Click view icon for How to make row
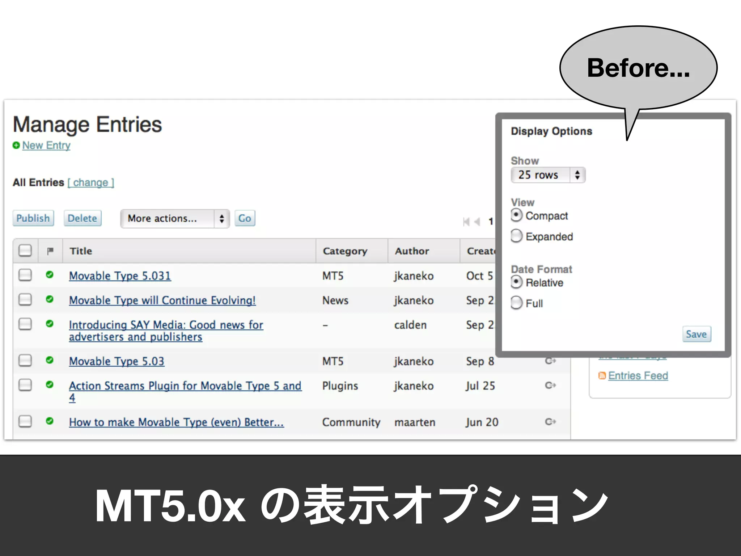This screenshot has height=556, width=741. (x=550, y=422)
